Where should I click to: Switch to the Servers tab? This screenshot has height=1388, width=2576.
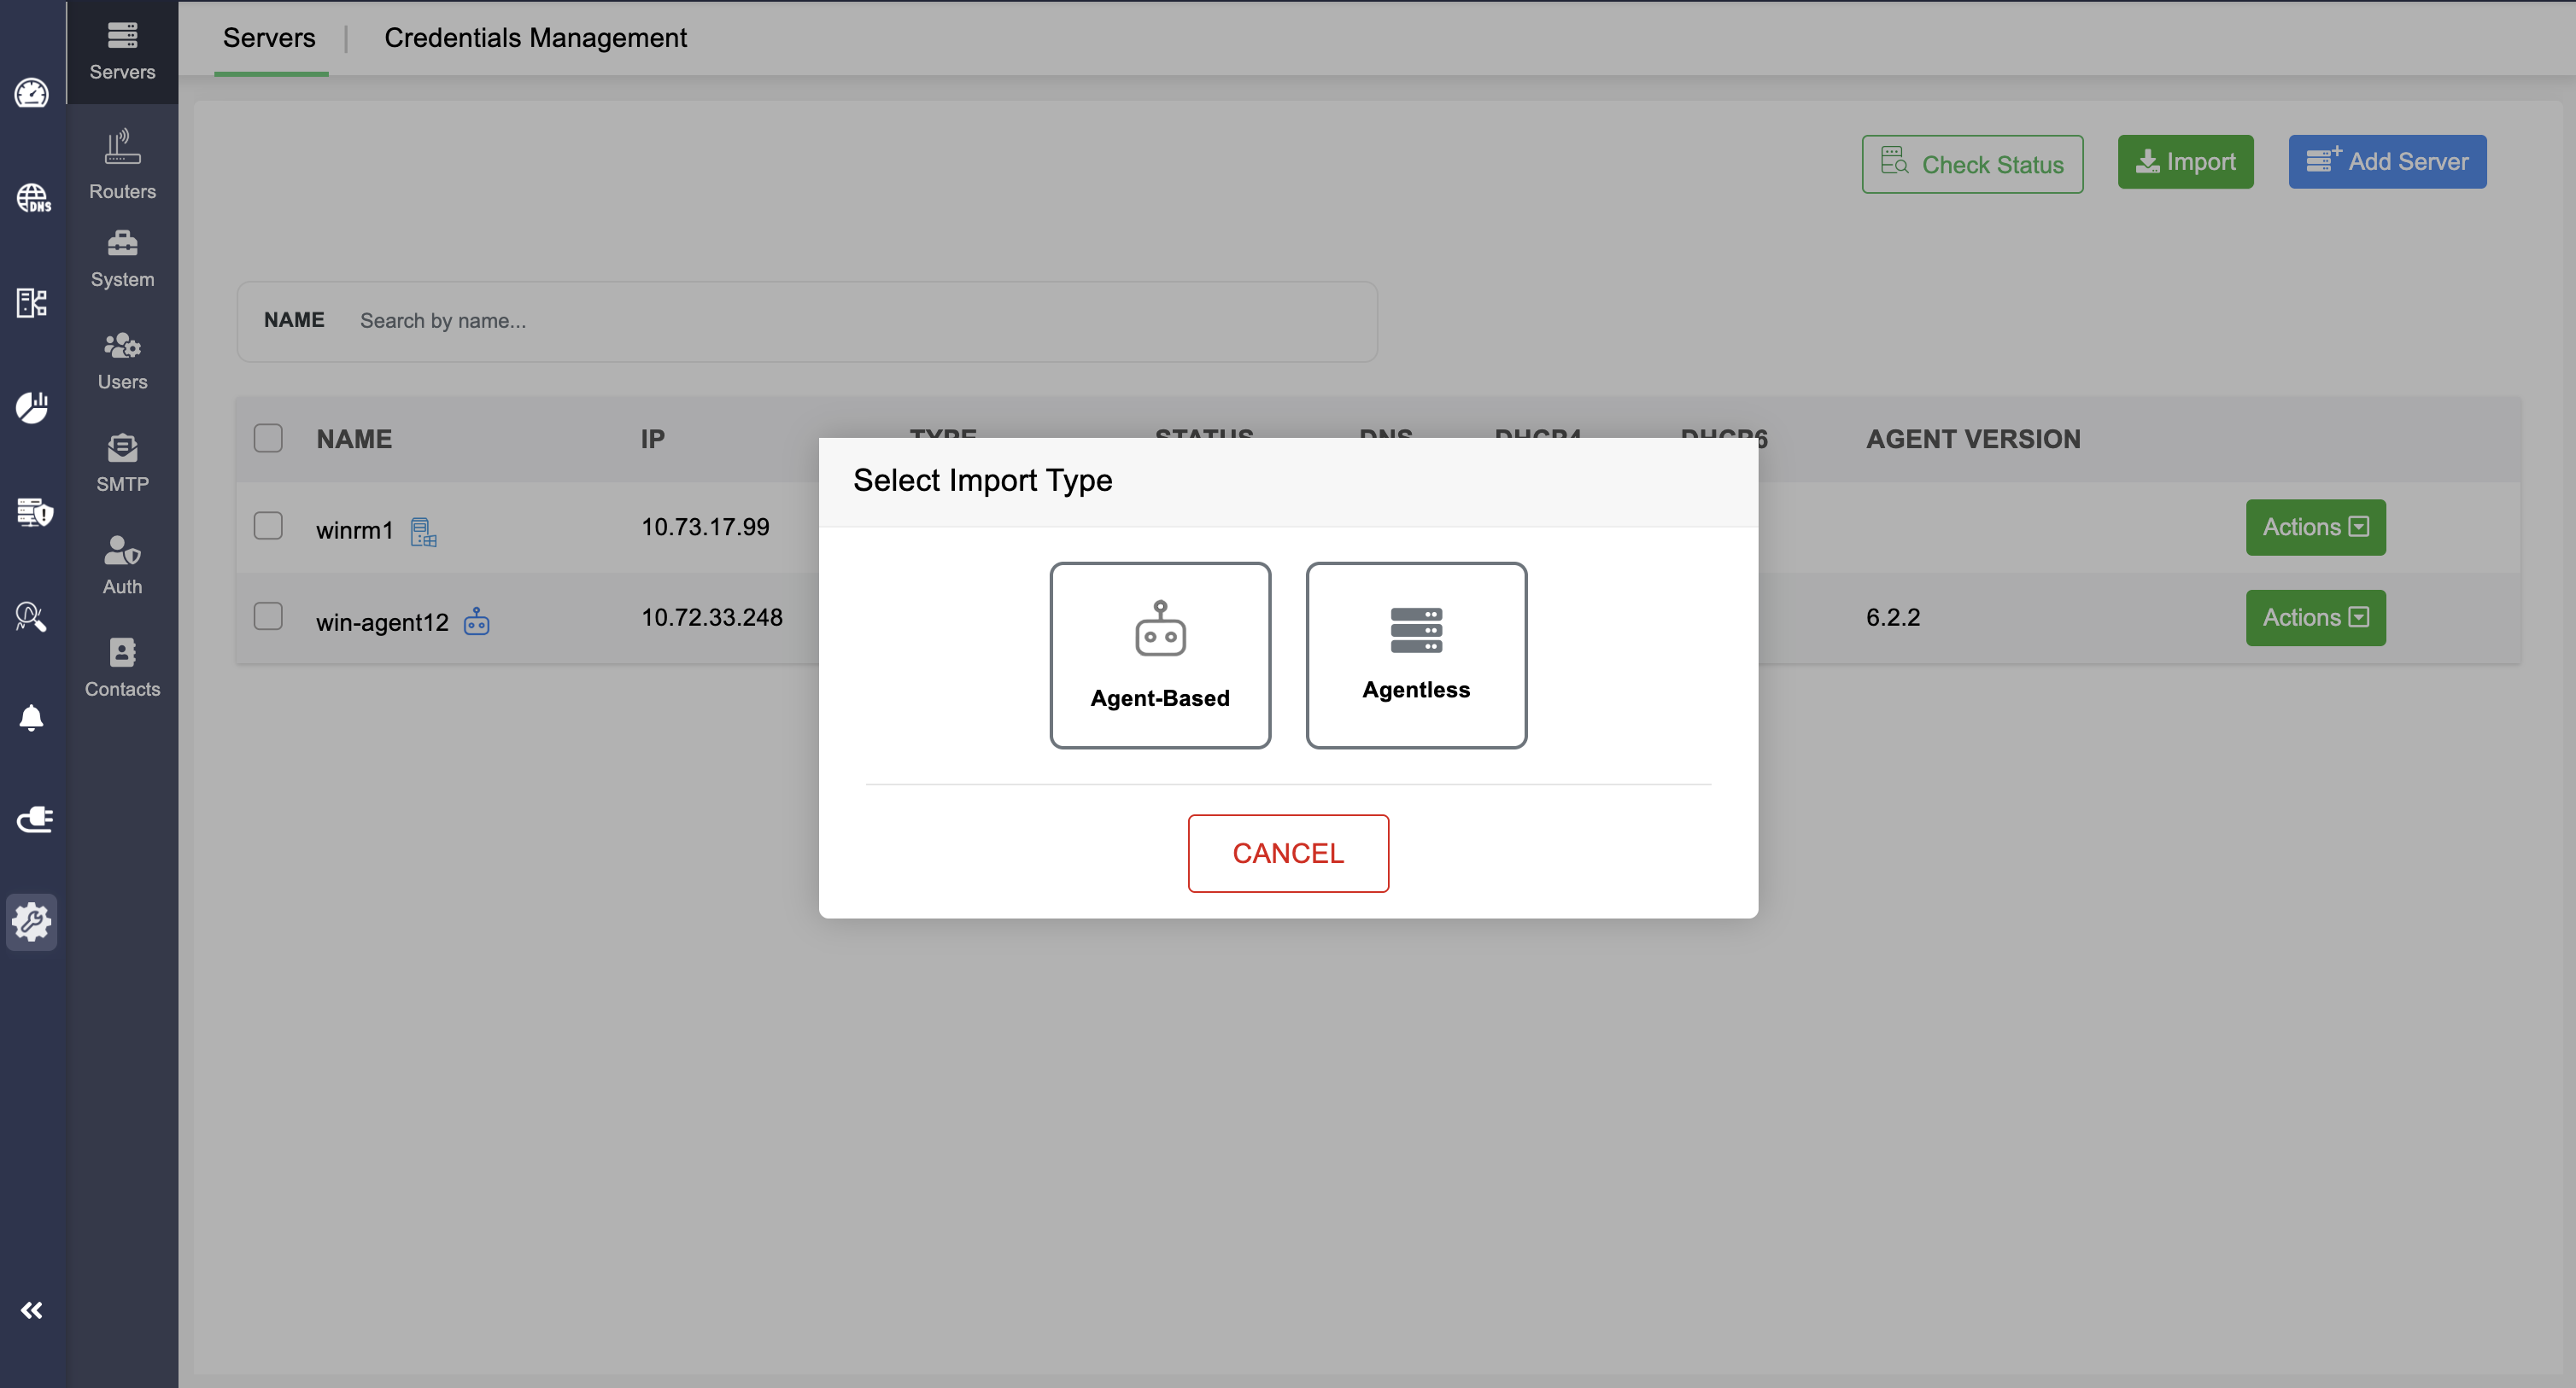click(270, 38)
